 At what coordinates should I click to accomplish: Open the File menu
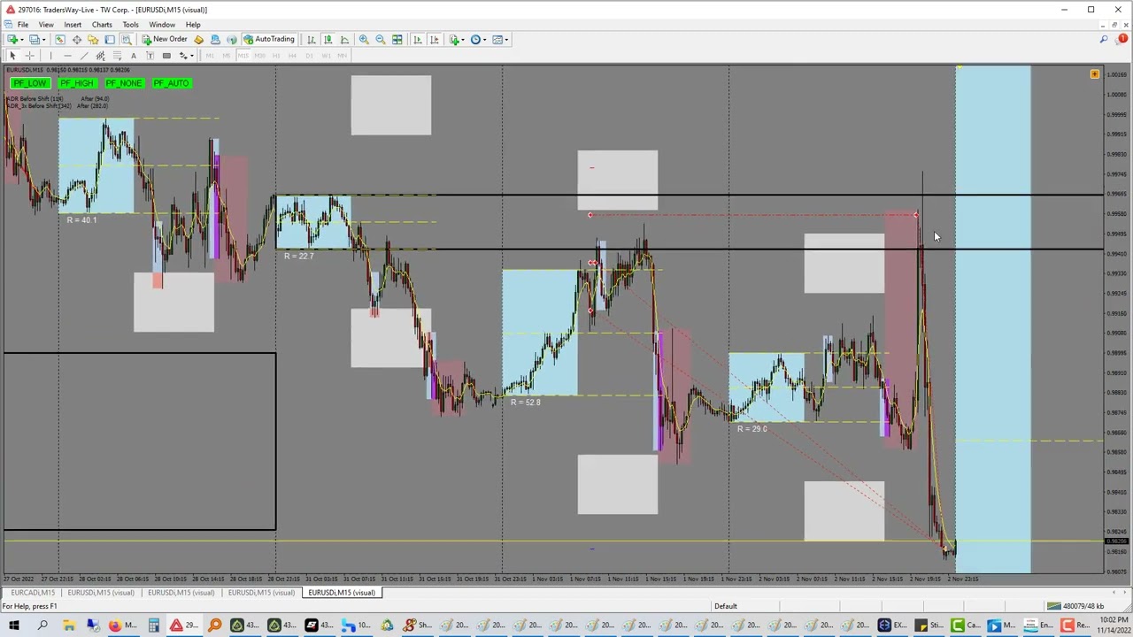pos(23,25)
